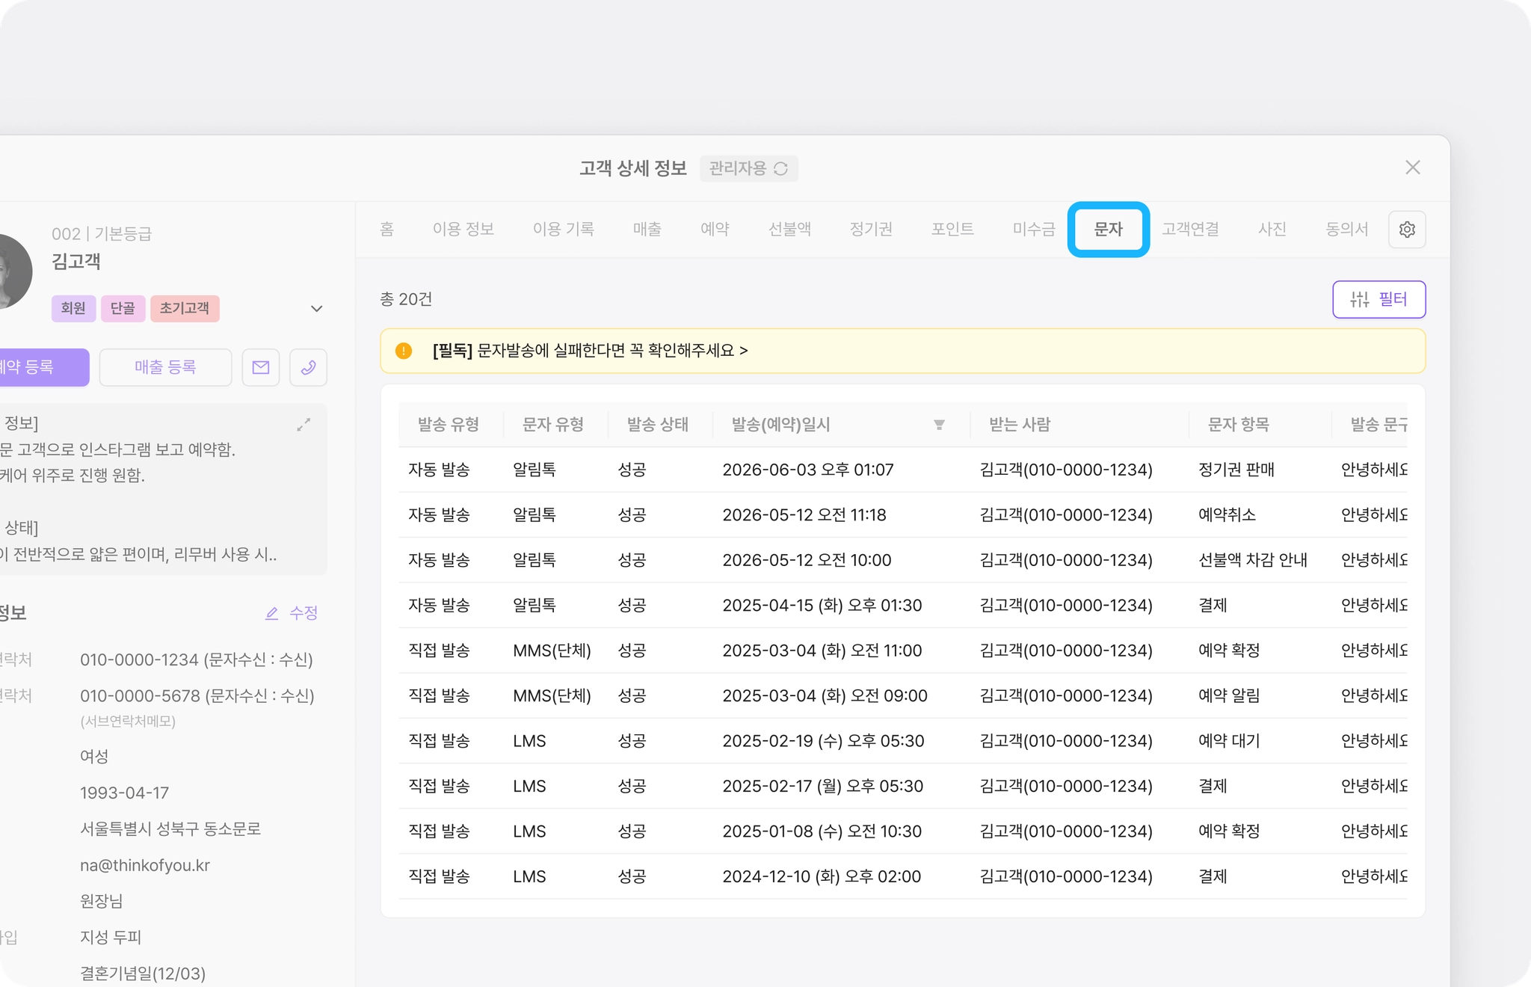Select the 포인트 tab
The image size is (1531, 987).
952,230
